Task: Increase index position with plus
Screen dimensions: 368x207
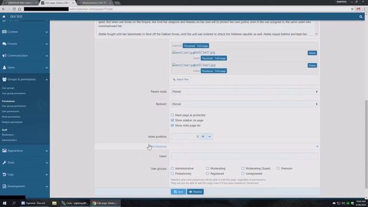Action: (203, 137)
